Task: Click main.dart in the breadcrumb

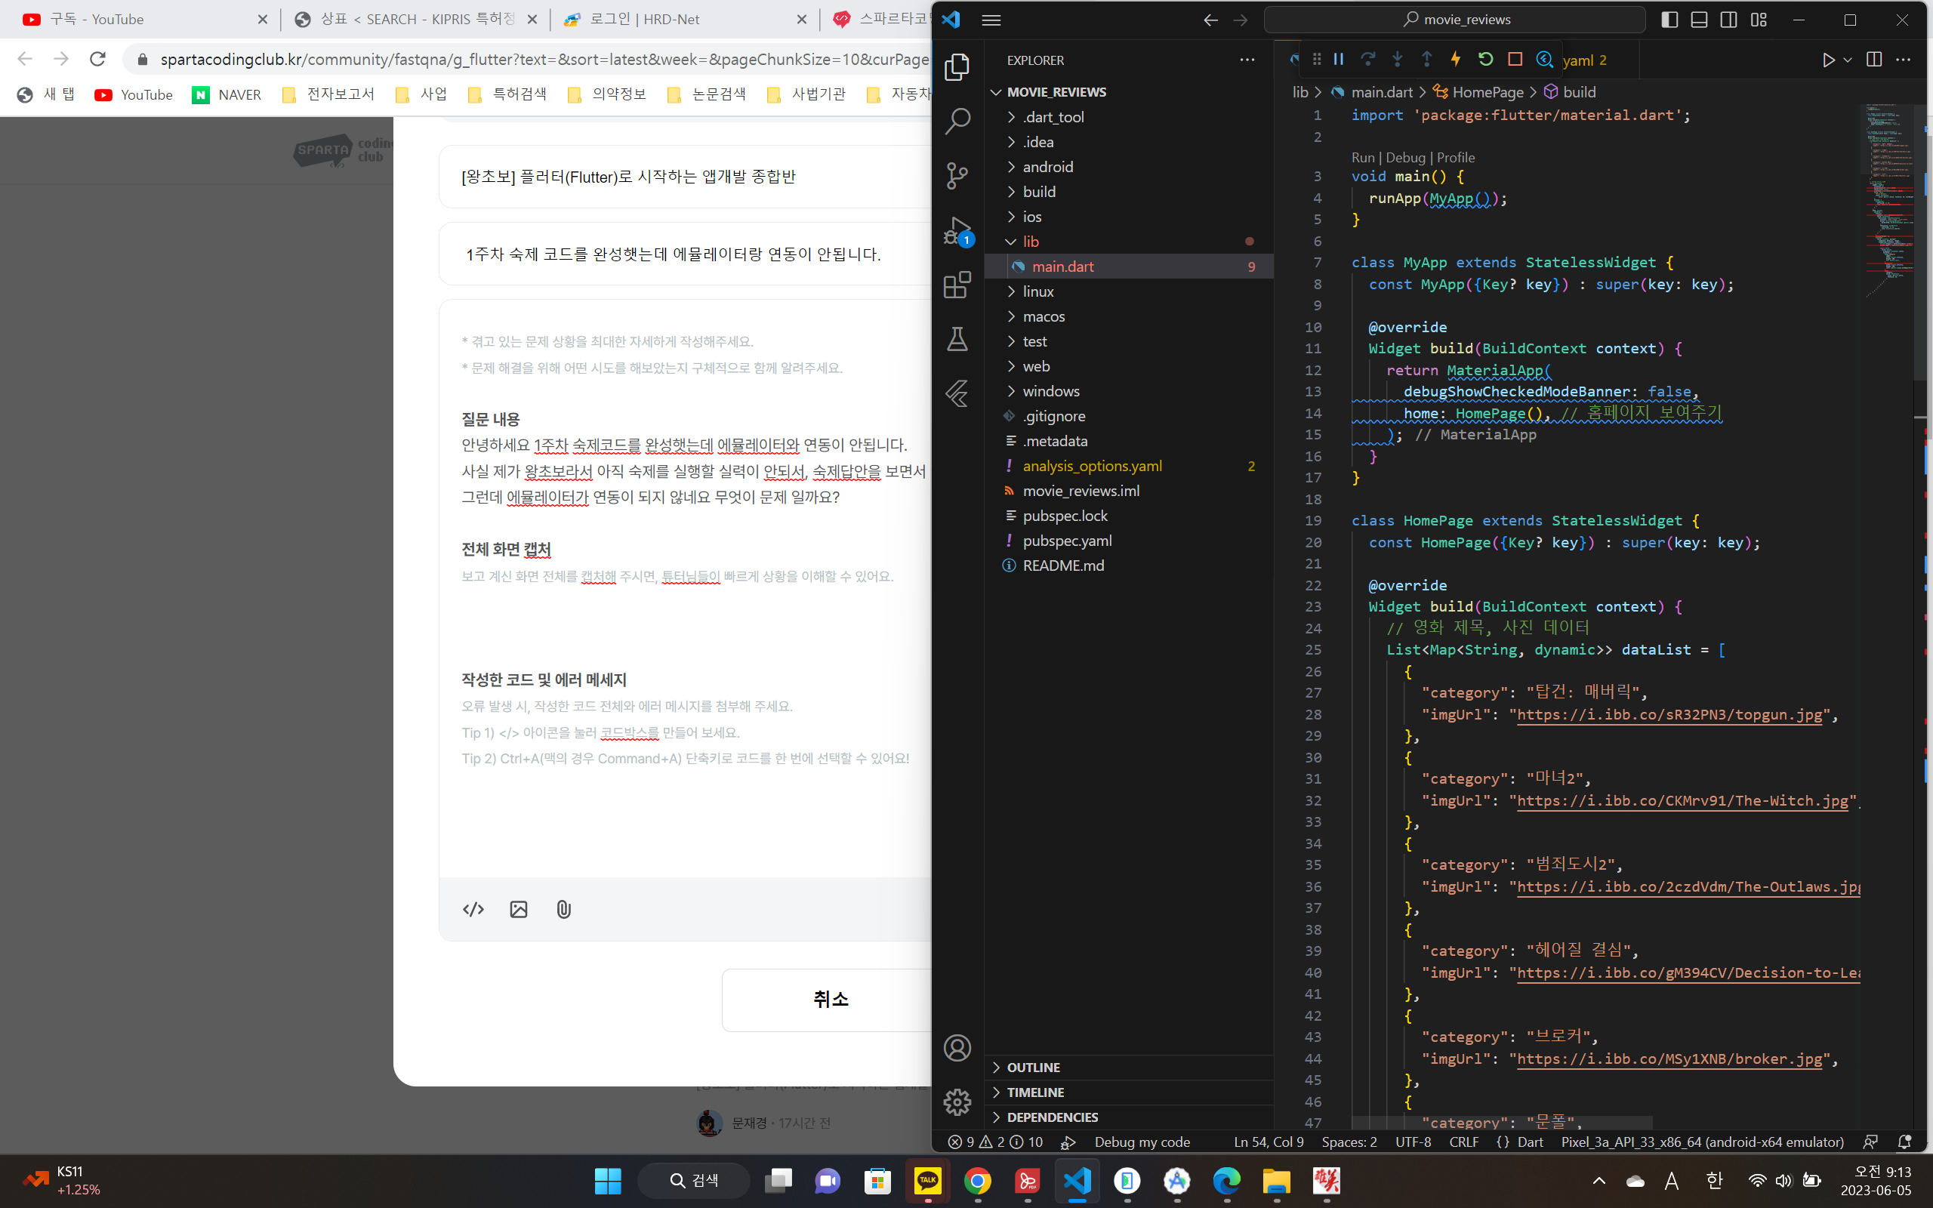Action: click(x=1382, y=92)
